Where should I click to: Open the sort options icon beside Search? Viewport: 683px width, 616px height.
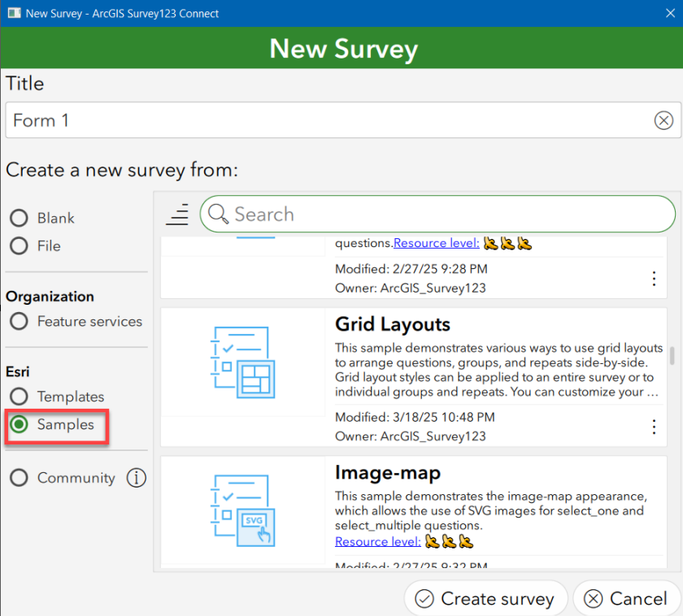[177, 215]
